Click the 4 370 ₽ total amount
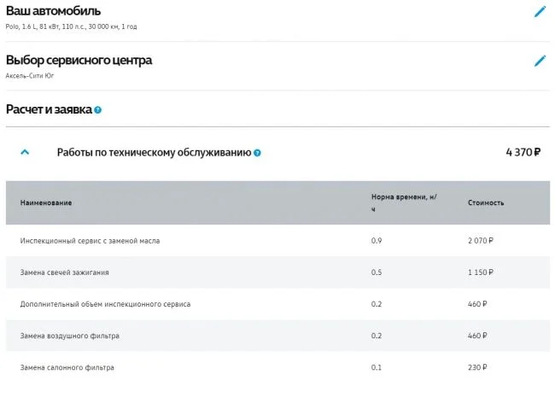 [x=523, y=152]
